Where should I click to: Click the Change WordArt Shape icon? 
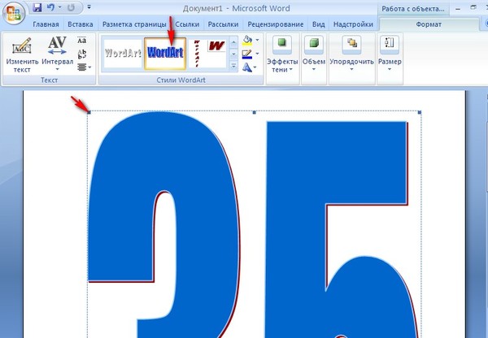point(247,67)
